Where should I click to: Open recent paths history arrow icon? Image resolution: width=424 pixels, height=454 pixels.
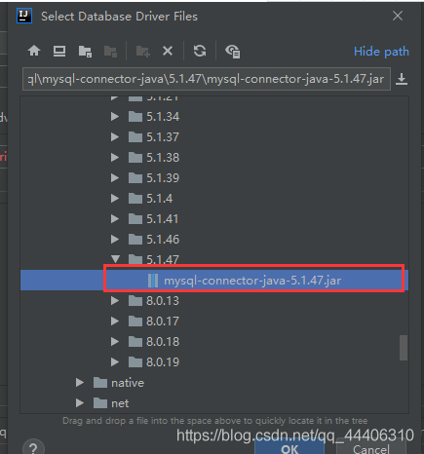pos(402,79)
